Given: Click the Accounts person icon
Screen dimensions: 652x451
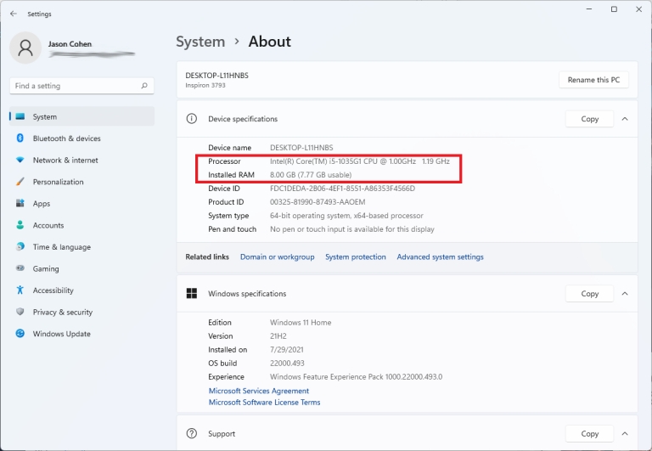Looking at the screenshot, I should pyautogui.click(x=20, y=225).
